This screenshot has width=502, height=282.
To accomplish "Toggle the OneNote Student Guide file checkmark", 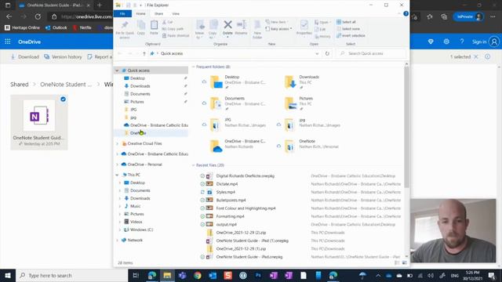I will (63, 99).
